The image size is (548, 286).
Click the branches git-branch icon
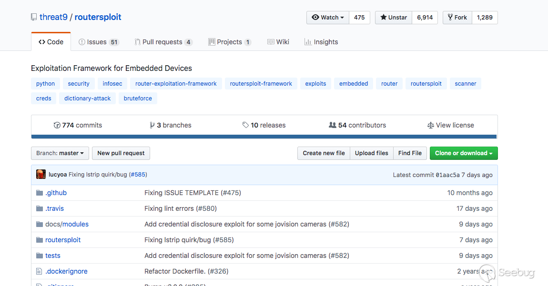[x=152, y=125]
